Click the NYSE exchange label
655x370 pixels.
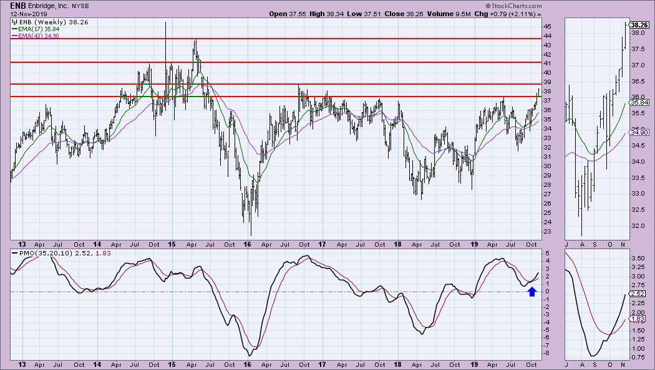[x=80, y=6]
